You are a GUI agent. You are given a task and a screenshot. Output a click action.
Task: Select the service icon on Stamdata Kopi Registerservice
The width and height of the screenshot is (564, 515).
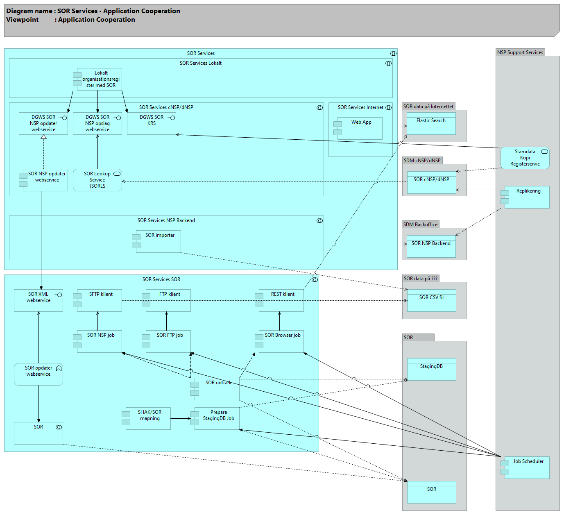544,152
